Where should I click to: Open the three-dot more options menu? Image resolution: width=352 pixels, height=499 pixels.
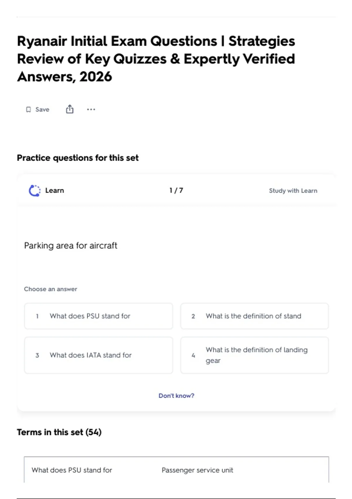pos(91,109)
